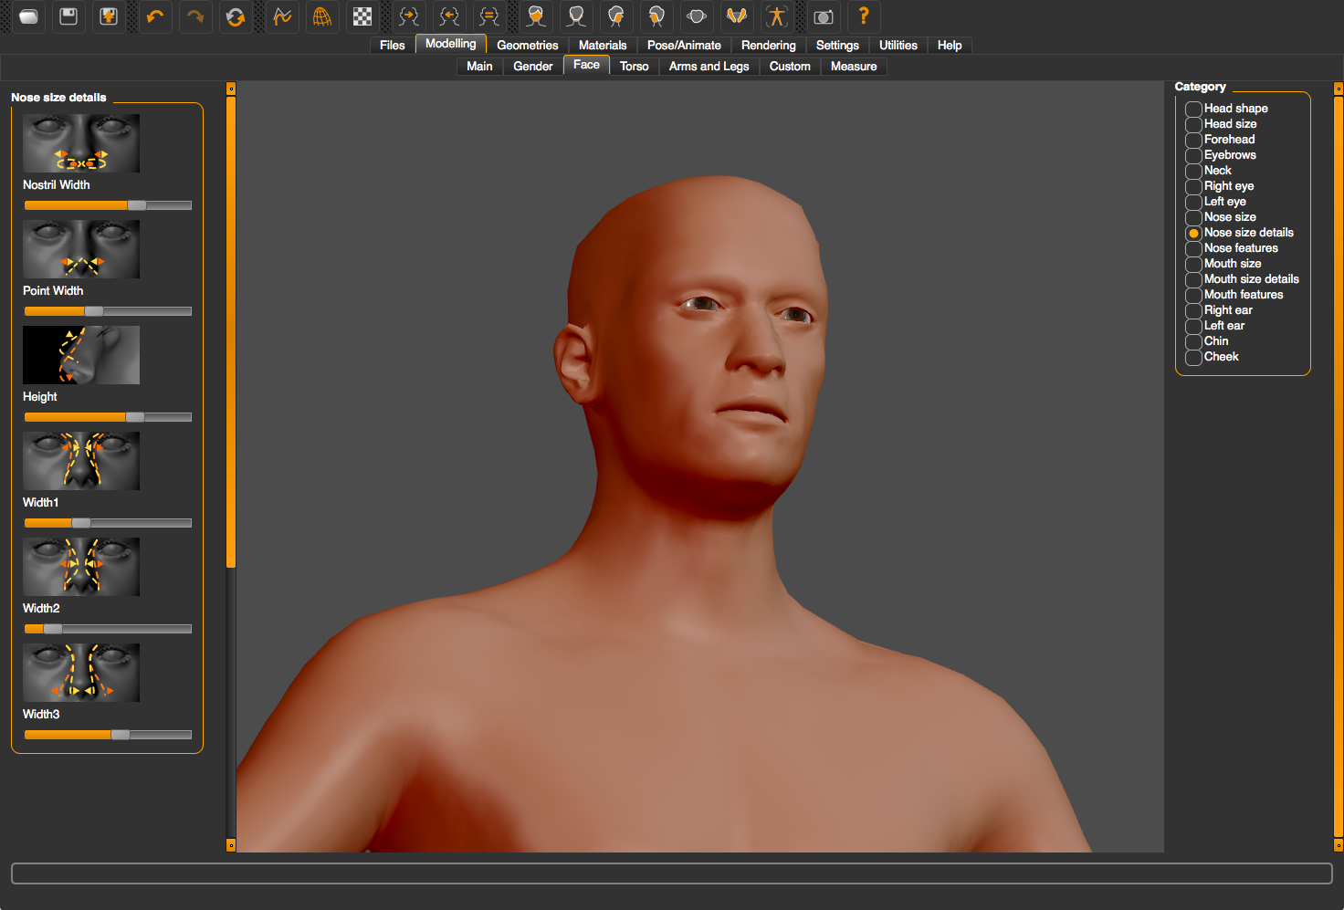The image size is (1344, 910).
Task: Click the Undo arrow icon
Action: 155,16
